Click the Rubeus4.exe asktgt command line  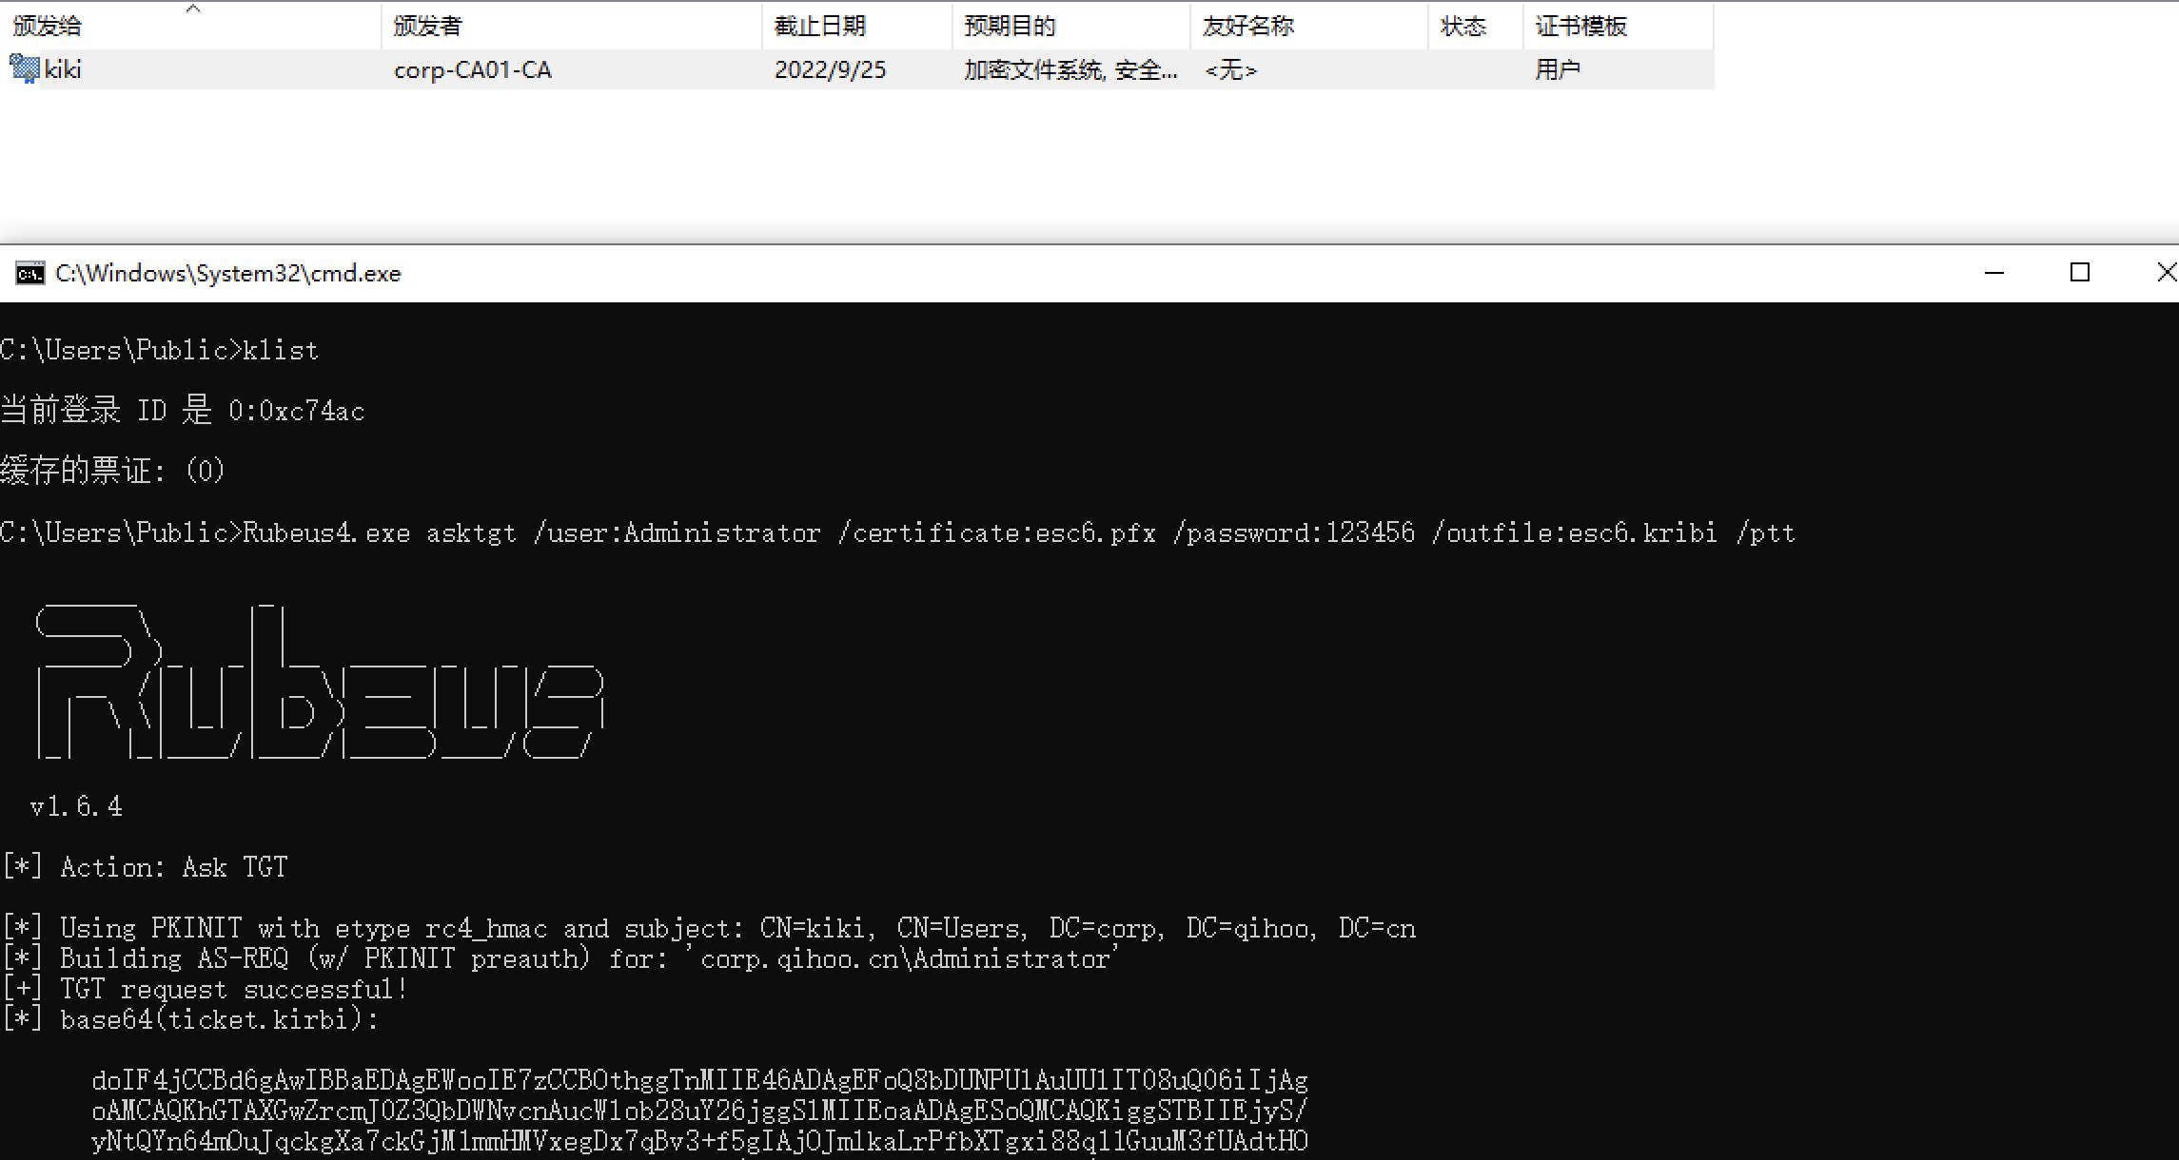click(1018, 533)
